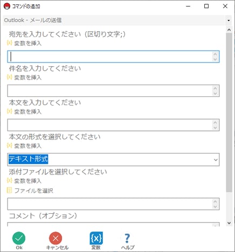This screenshot has width=235, height=252.
Task: Click 変数を挿入 link under body format label
Action: point(24,145)
